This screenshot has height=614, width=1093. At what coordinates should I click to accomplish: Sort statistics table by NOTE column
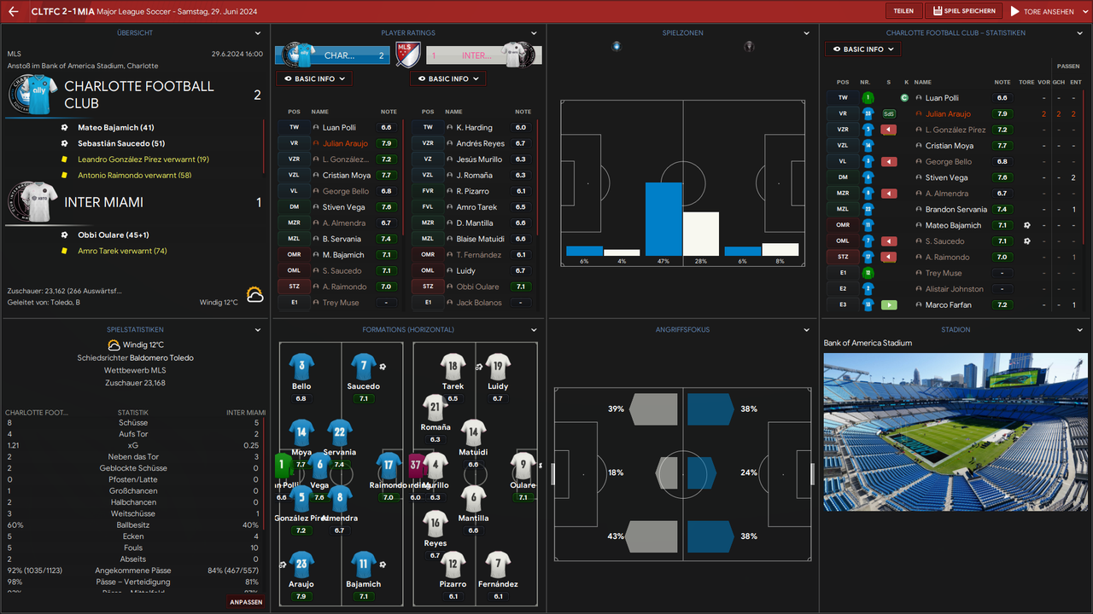click(x=1002, y=82)
